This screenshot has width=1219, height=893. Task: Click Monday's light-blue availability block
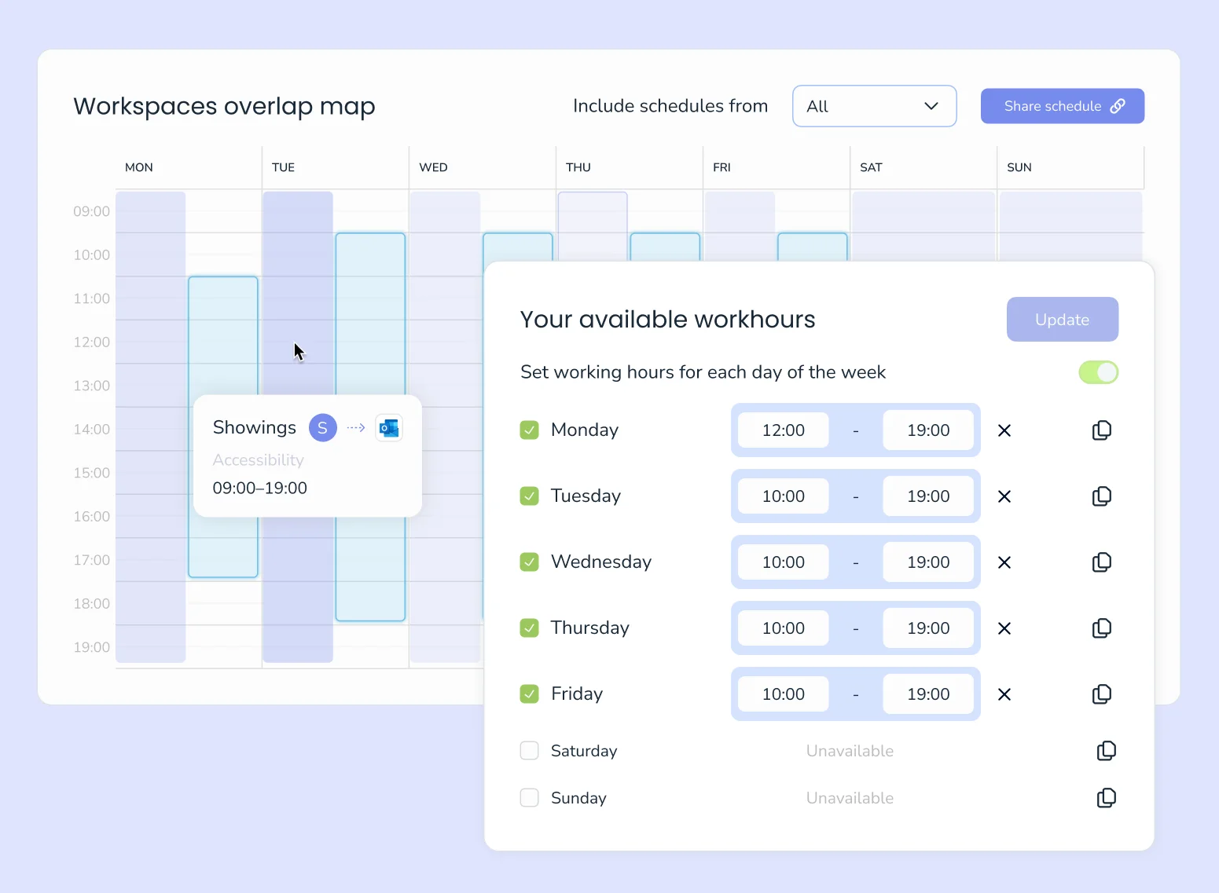click(223, 338)
